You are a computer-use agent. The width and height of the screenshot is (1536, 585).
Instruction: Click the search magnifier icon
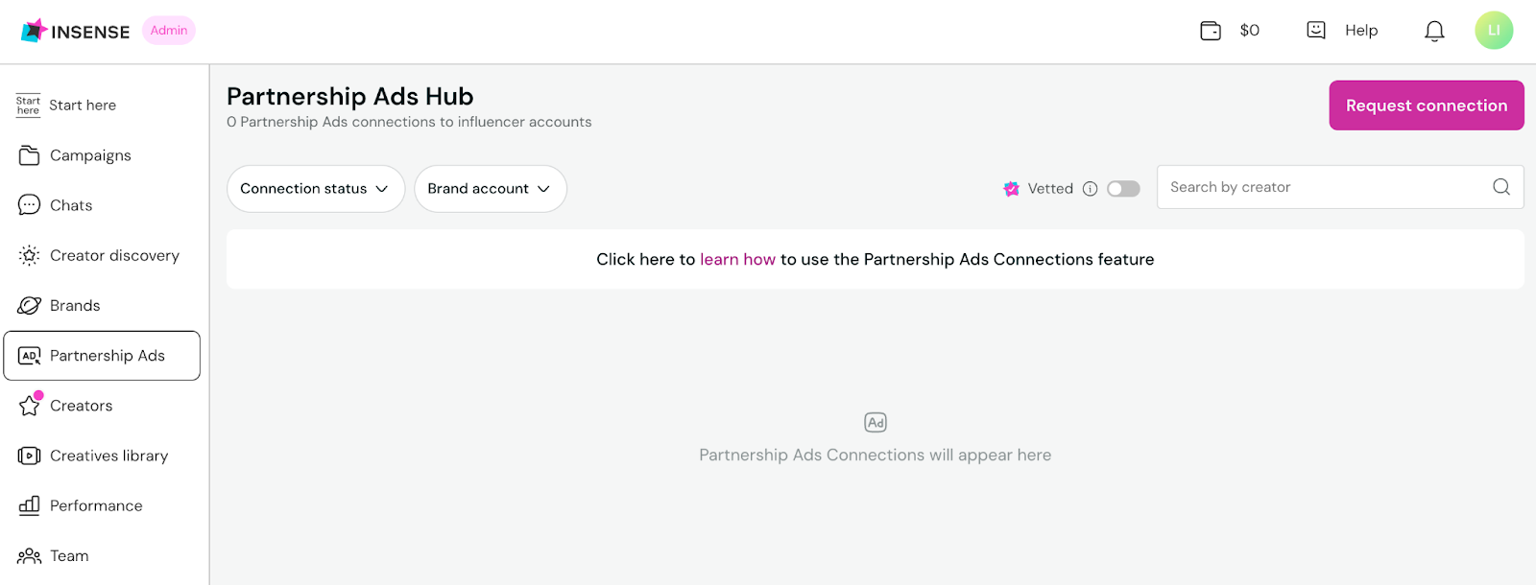pyautogui.click(x=1501, y=187)
